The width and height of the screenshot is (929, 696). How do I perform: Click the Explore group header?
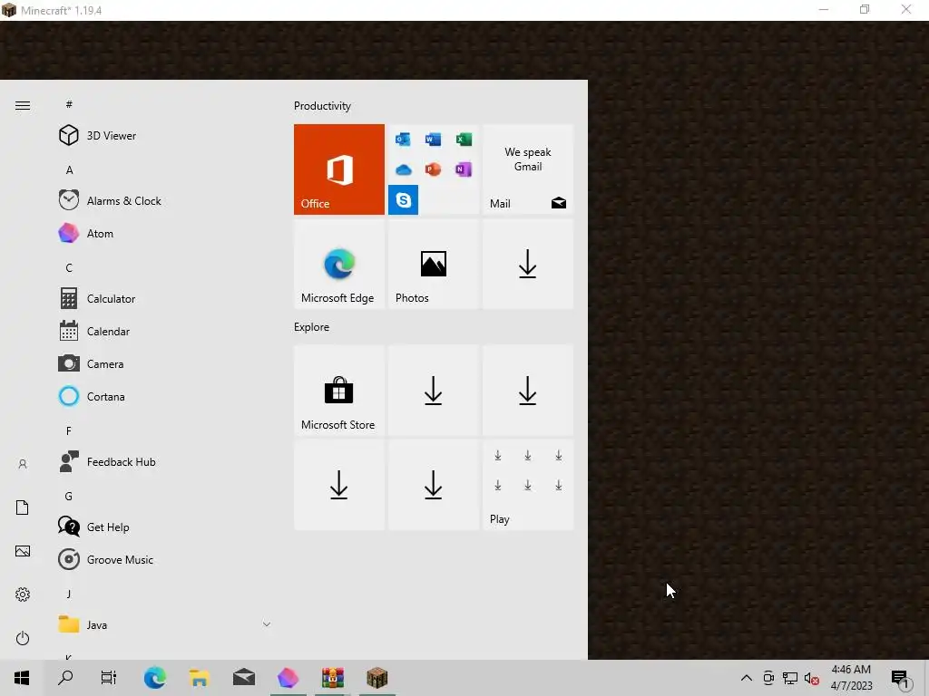point(312,326)
